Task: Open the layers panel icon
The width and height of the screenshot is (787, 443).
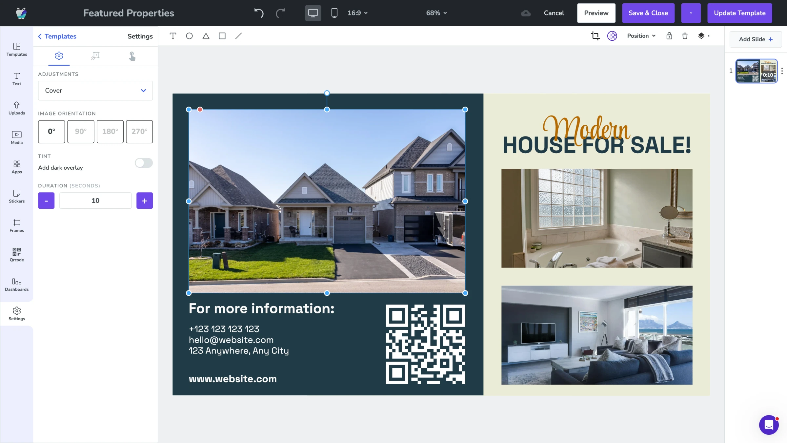Action: pyautogui.click(x=701, y=36)
